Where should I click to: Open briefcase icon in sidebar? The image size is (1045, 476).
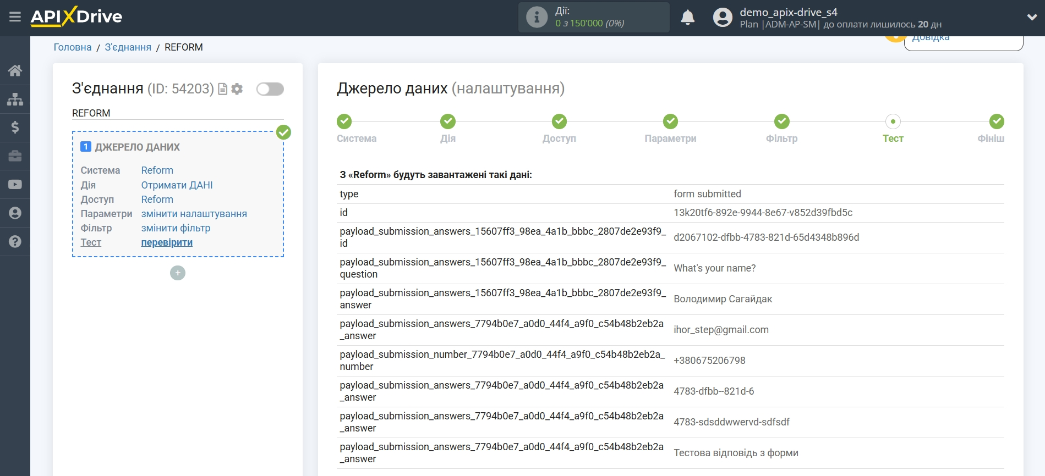pos(15,156)
